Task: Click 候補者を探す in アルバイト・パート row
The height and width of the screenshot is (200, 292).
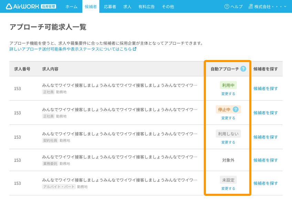Action: pyautogui.click(x=265, y=183)
